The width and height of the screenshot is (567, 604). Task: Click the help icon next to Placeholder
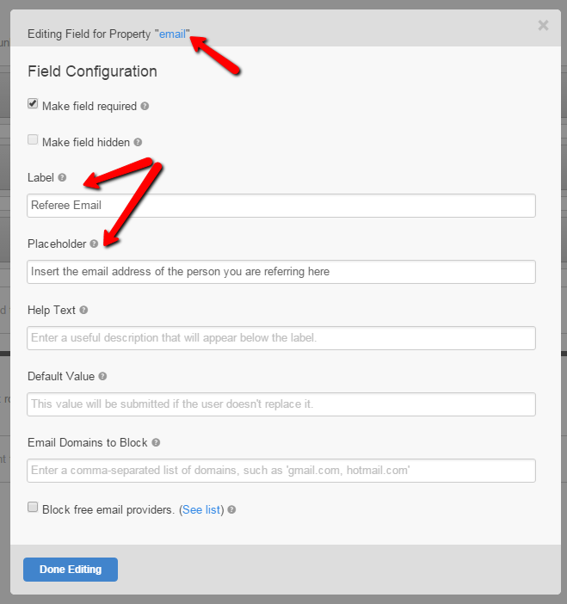tap(94, 244)
